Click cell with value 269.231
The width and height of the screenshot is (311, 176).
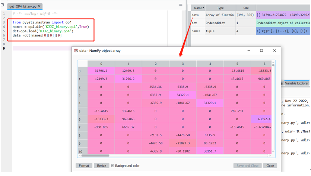click(237, 111)
